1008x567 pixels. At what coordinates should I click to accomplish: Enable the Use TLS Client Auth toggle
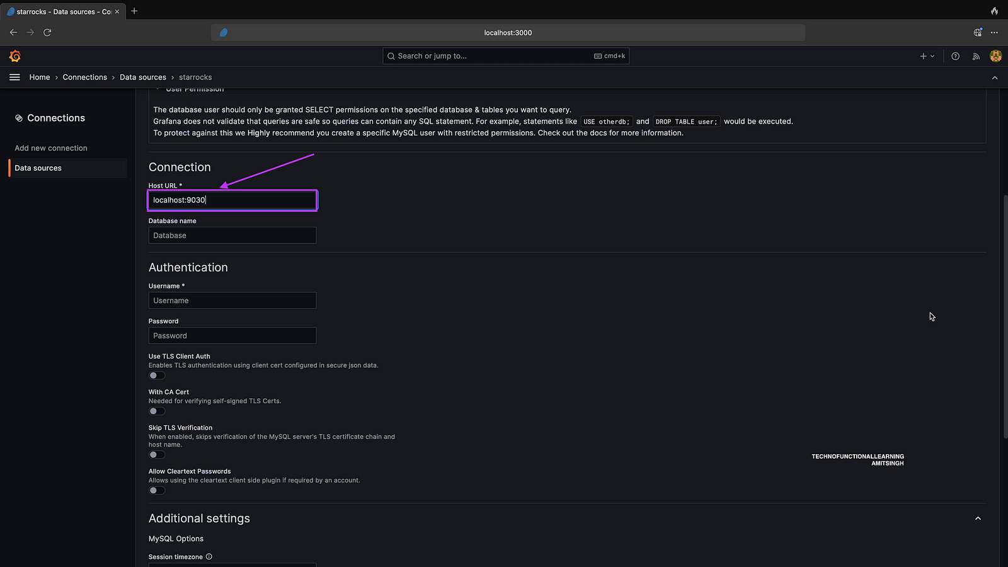[157, 375]
